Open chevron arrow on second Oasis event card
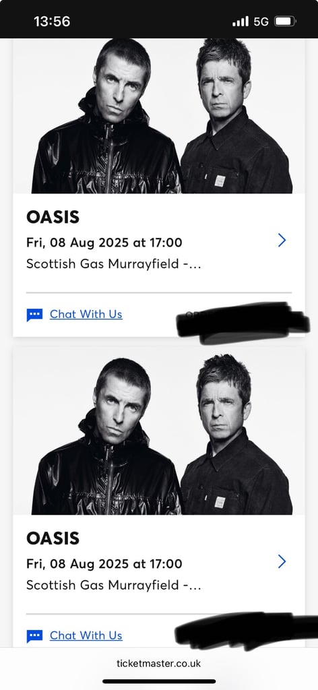The image size is (318, 690). tap(282, 561)
